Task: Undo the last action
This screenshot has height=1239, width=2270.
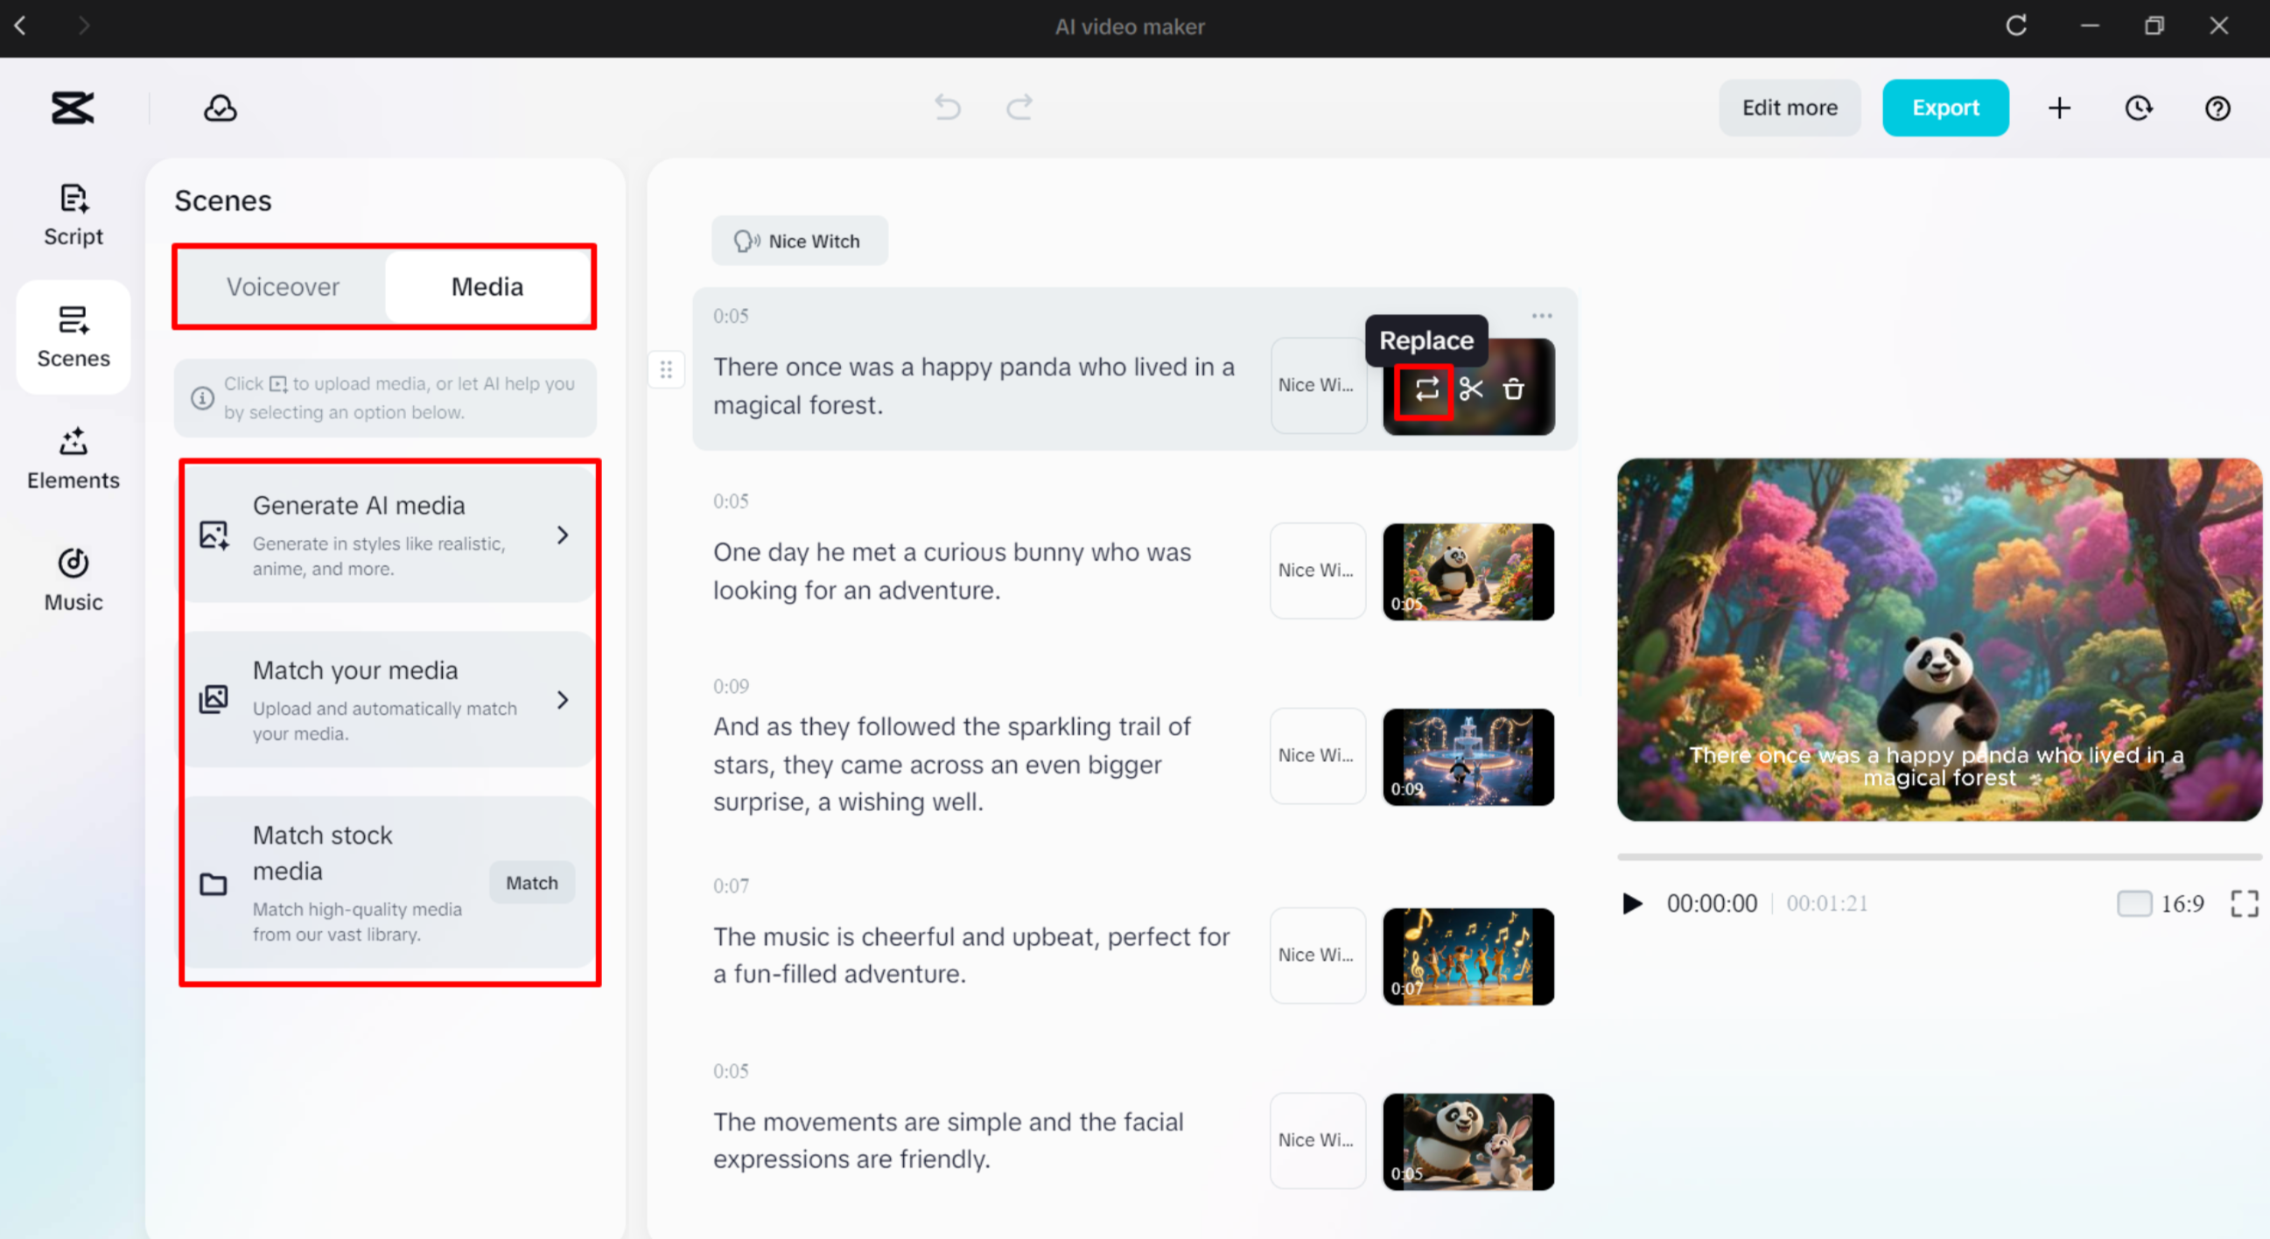Action: tap(949, 107)
